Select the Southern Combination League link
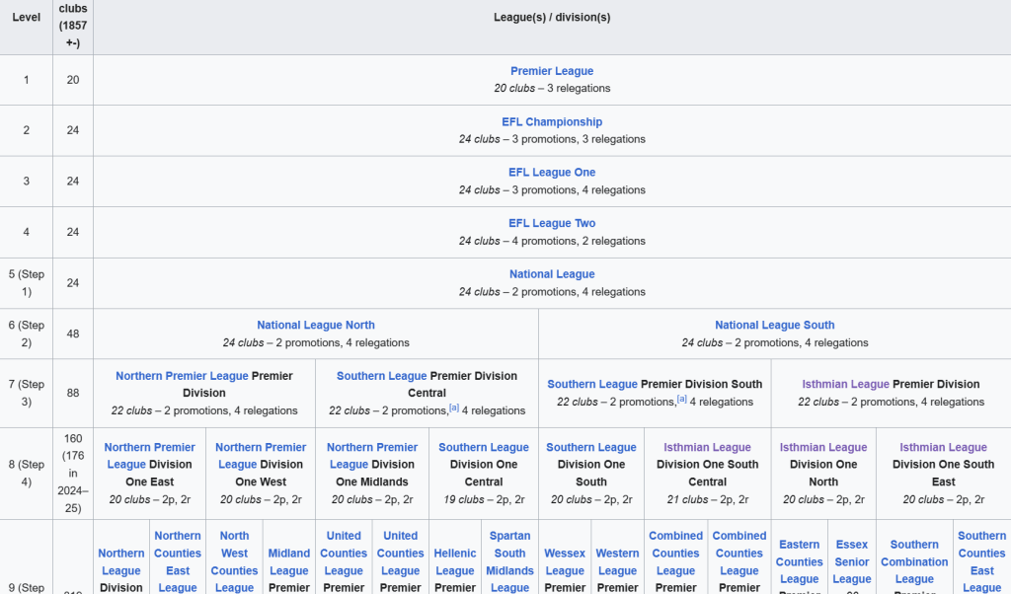Image resolution: width=1011 pixels, height=594 pixels. 914,561
